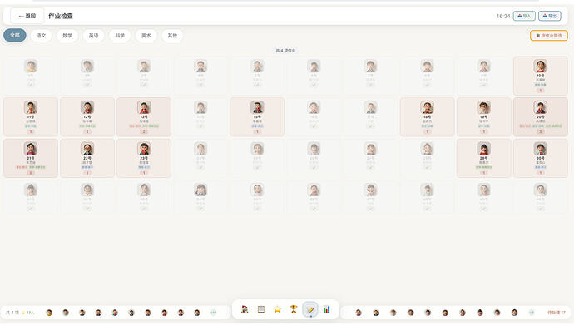Image resolution: width=574 pixels, height=325 pixels.
Task: Open student card 23号
Action: coord(144,158)
